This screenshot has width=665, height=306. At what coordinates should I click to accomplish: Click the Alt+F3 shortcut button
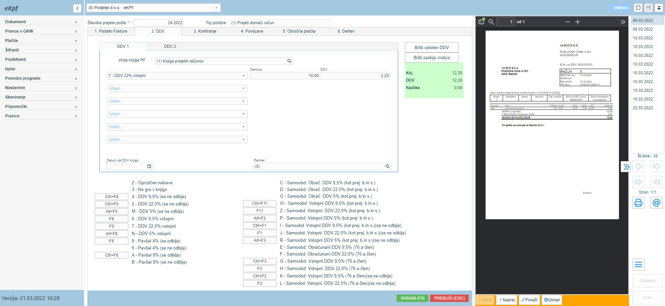[260, 240]
